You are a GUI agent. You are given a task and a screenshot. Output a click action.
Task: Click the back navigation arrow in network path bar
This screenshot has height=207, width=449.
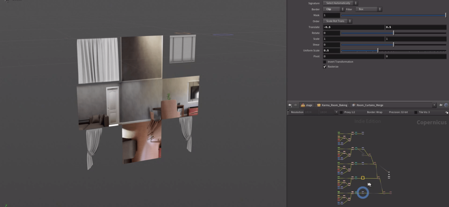click(290, 105)
